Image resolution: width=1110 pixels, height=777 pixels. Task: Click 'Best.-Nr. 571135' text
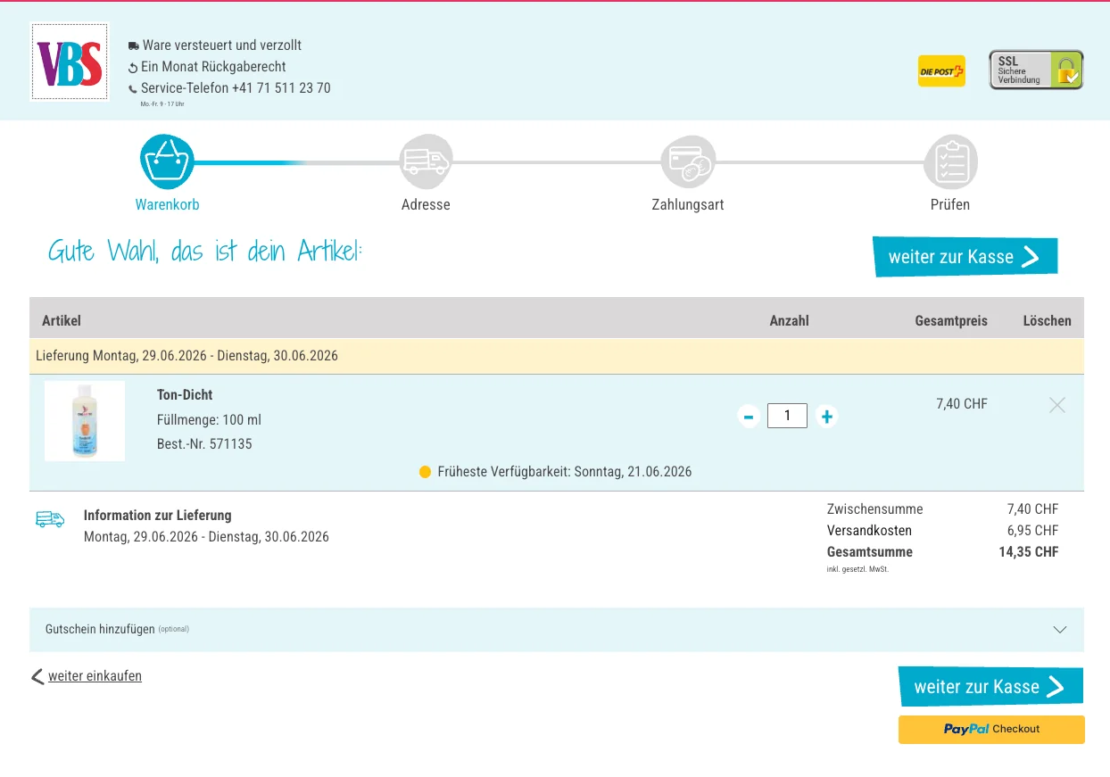pyautogui.click(x=204, y=443)
